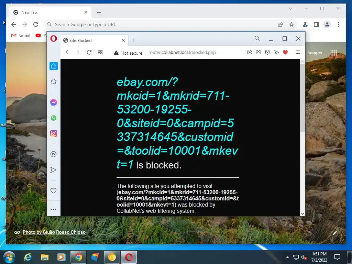This screenshot has height=264, width=352.
Task: Open new tab in Chrome
Action: (99, 12)
